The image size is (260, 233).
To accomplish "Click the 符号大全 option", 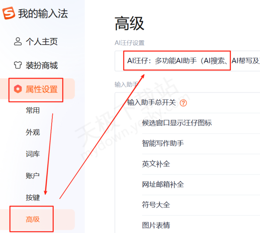I will [156, 205].
